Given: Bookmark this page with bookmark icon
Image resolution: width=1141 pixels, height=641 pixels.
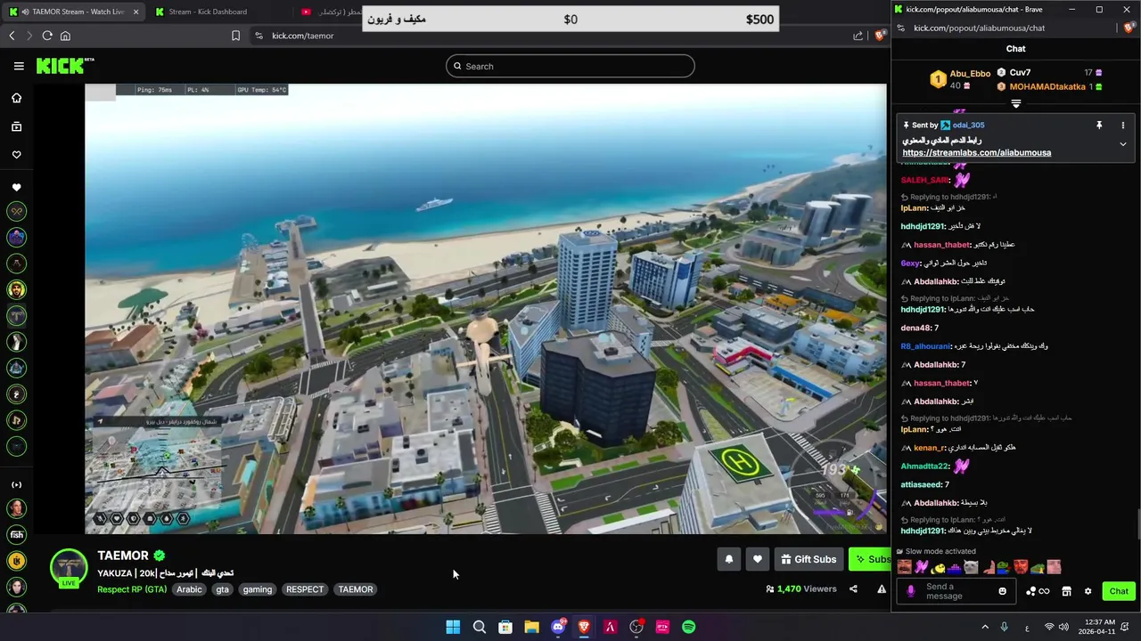Looking at the screenshot, I should (x=235, y=36).
